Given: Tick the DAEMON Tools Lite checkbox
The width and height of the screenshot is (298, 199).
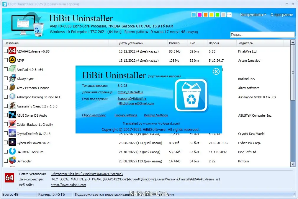Looking at the screenshot, I should point(6,152).
